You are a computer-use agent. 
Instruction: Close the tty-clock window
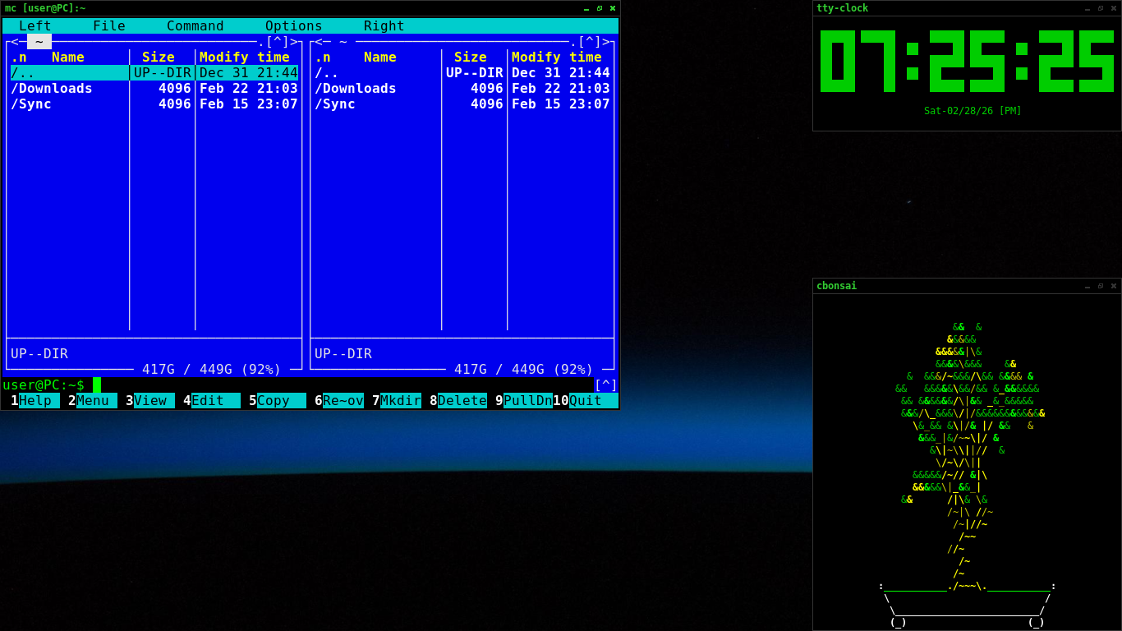click(x=1114, y=8)
